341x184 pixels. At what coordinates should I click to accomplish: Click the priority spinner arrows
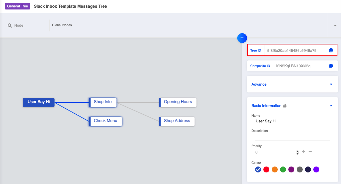[x=297, y=152]
